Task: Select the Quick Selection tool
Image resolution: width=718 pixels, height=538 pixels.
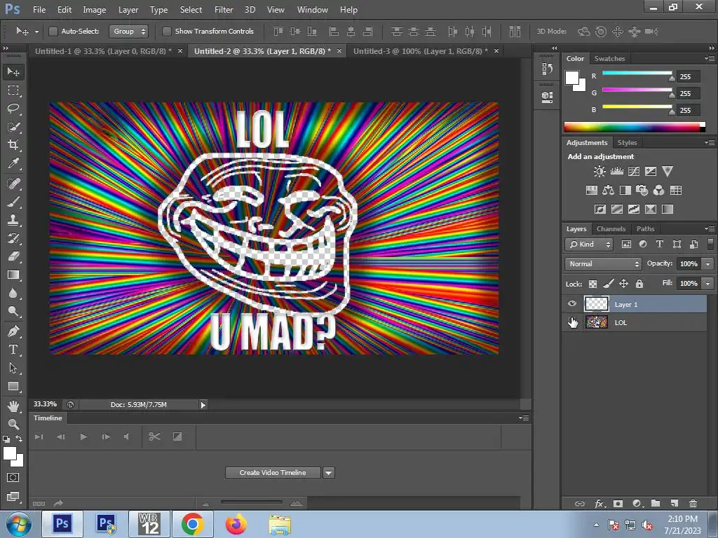Action: [x=13, y=127]
